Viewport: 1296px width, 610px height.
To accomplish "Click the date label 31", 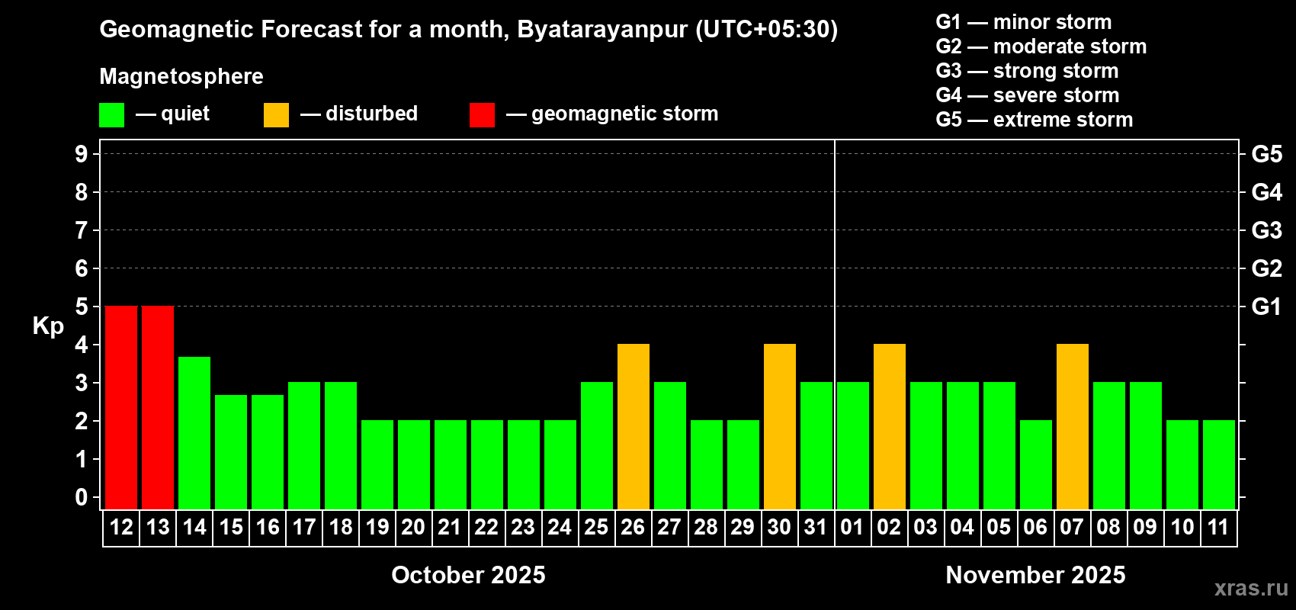I will (816, 527).
